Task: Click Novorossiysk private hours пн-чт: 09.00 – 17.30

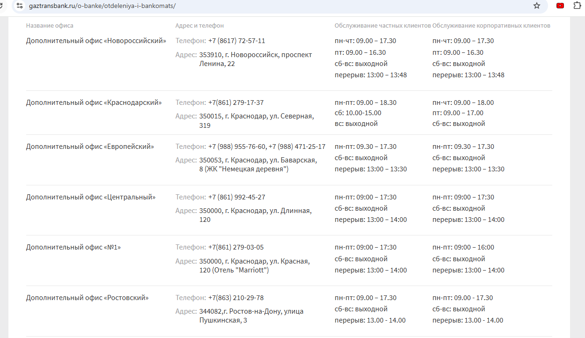Action: click(x=366, y=41)
